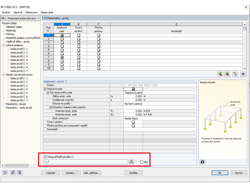This screenshot has width=250, height=187.
Task: Open the help icon at bottom left
Action: [5, 173]
